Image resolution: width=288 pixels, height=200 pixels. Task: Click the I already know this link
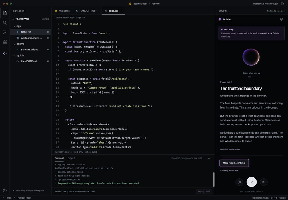click(229, 171)
